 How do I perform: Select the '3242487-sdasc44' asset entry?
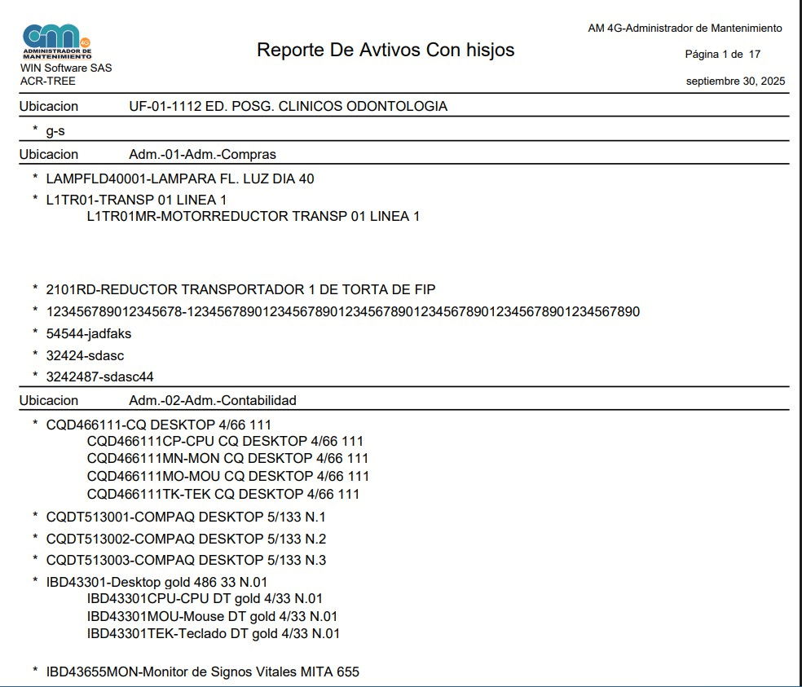tap(99, 377)
